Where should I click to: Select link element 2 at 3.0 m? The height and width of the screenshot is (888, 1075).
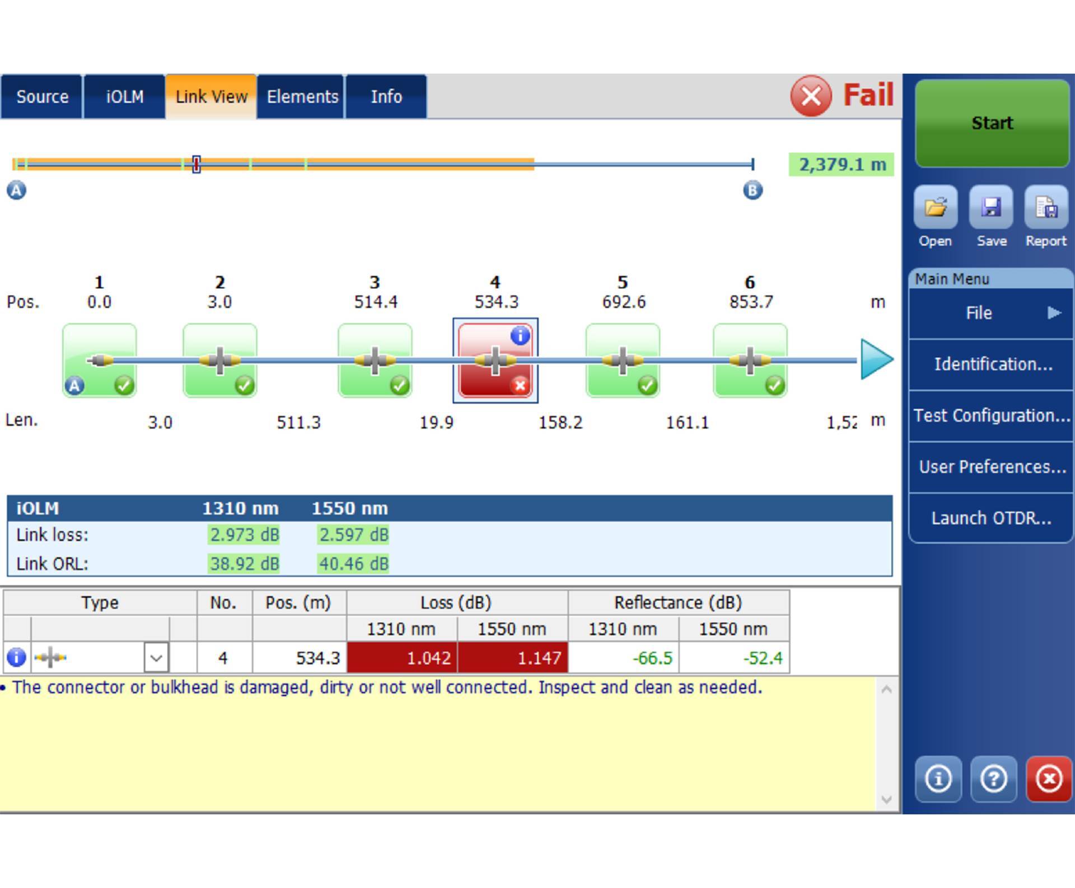219,360
